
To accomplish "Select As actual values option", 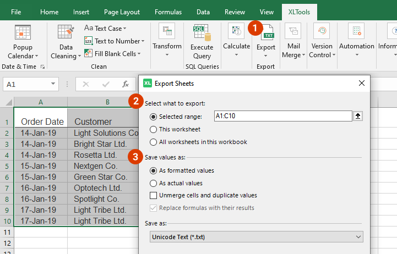I will click(x=153, y=183).
